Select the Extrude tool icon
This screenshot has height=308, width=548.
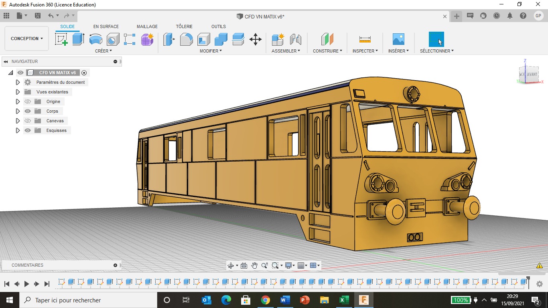pos(78,39)
